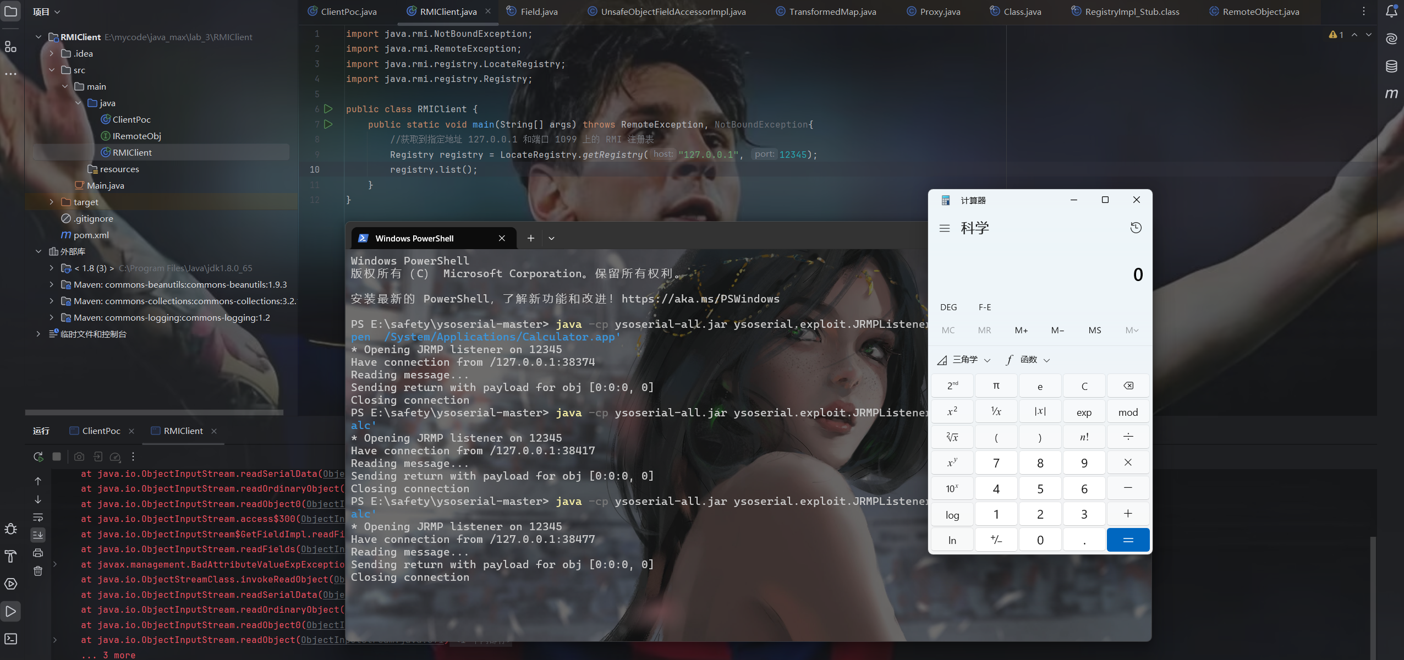This screenshot has width=1404, height=660.
Task: Expand the Trigonometry dropdown in Calculator
Action: pos(964,360)
